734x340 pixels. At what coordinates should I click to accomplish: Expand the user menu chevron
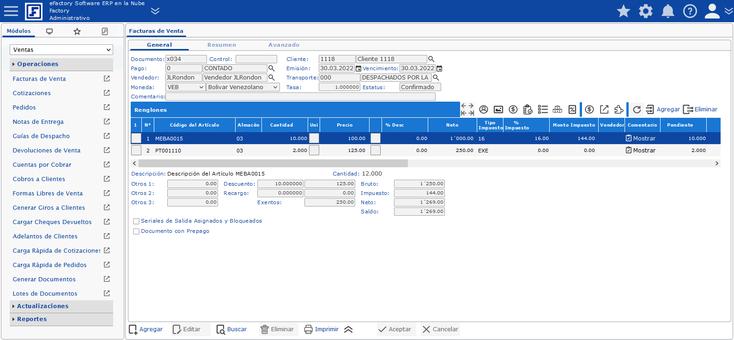tap(728, 11)
